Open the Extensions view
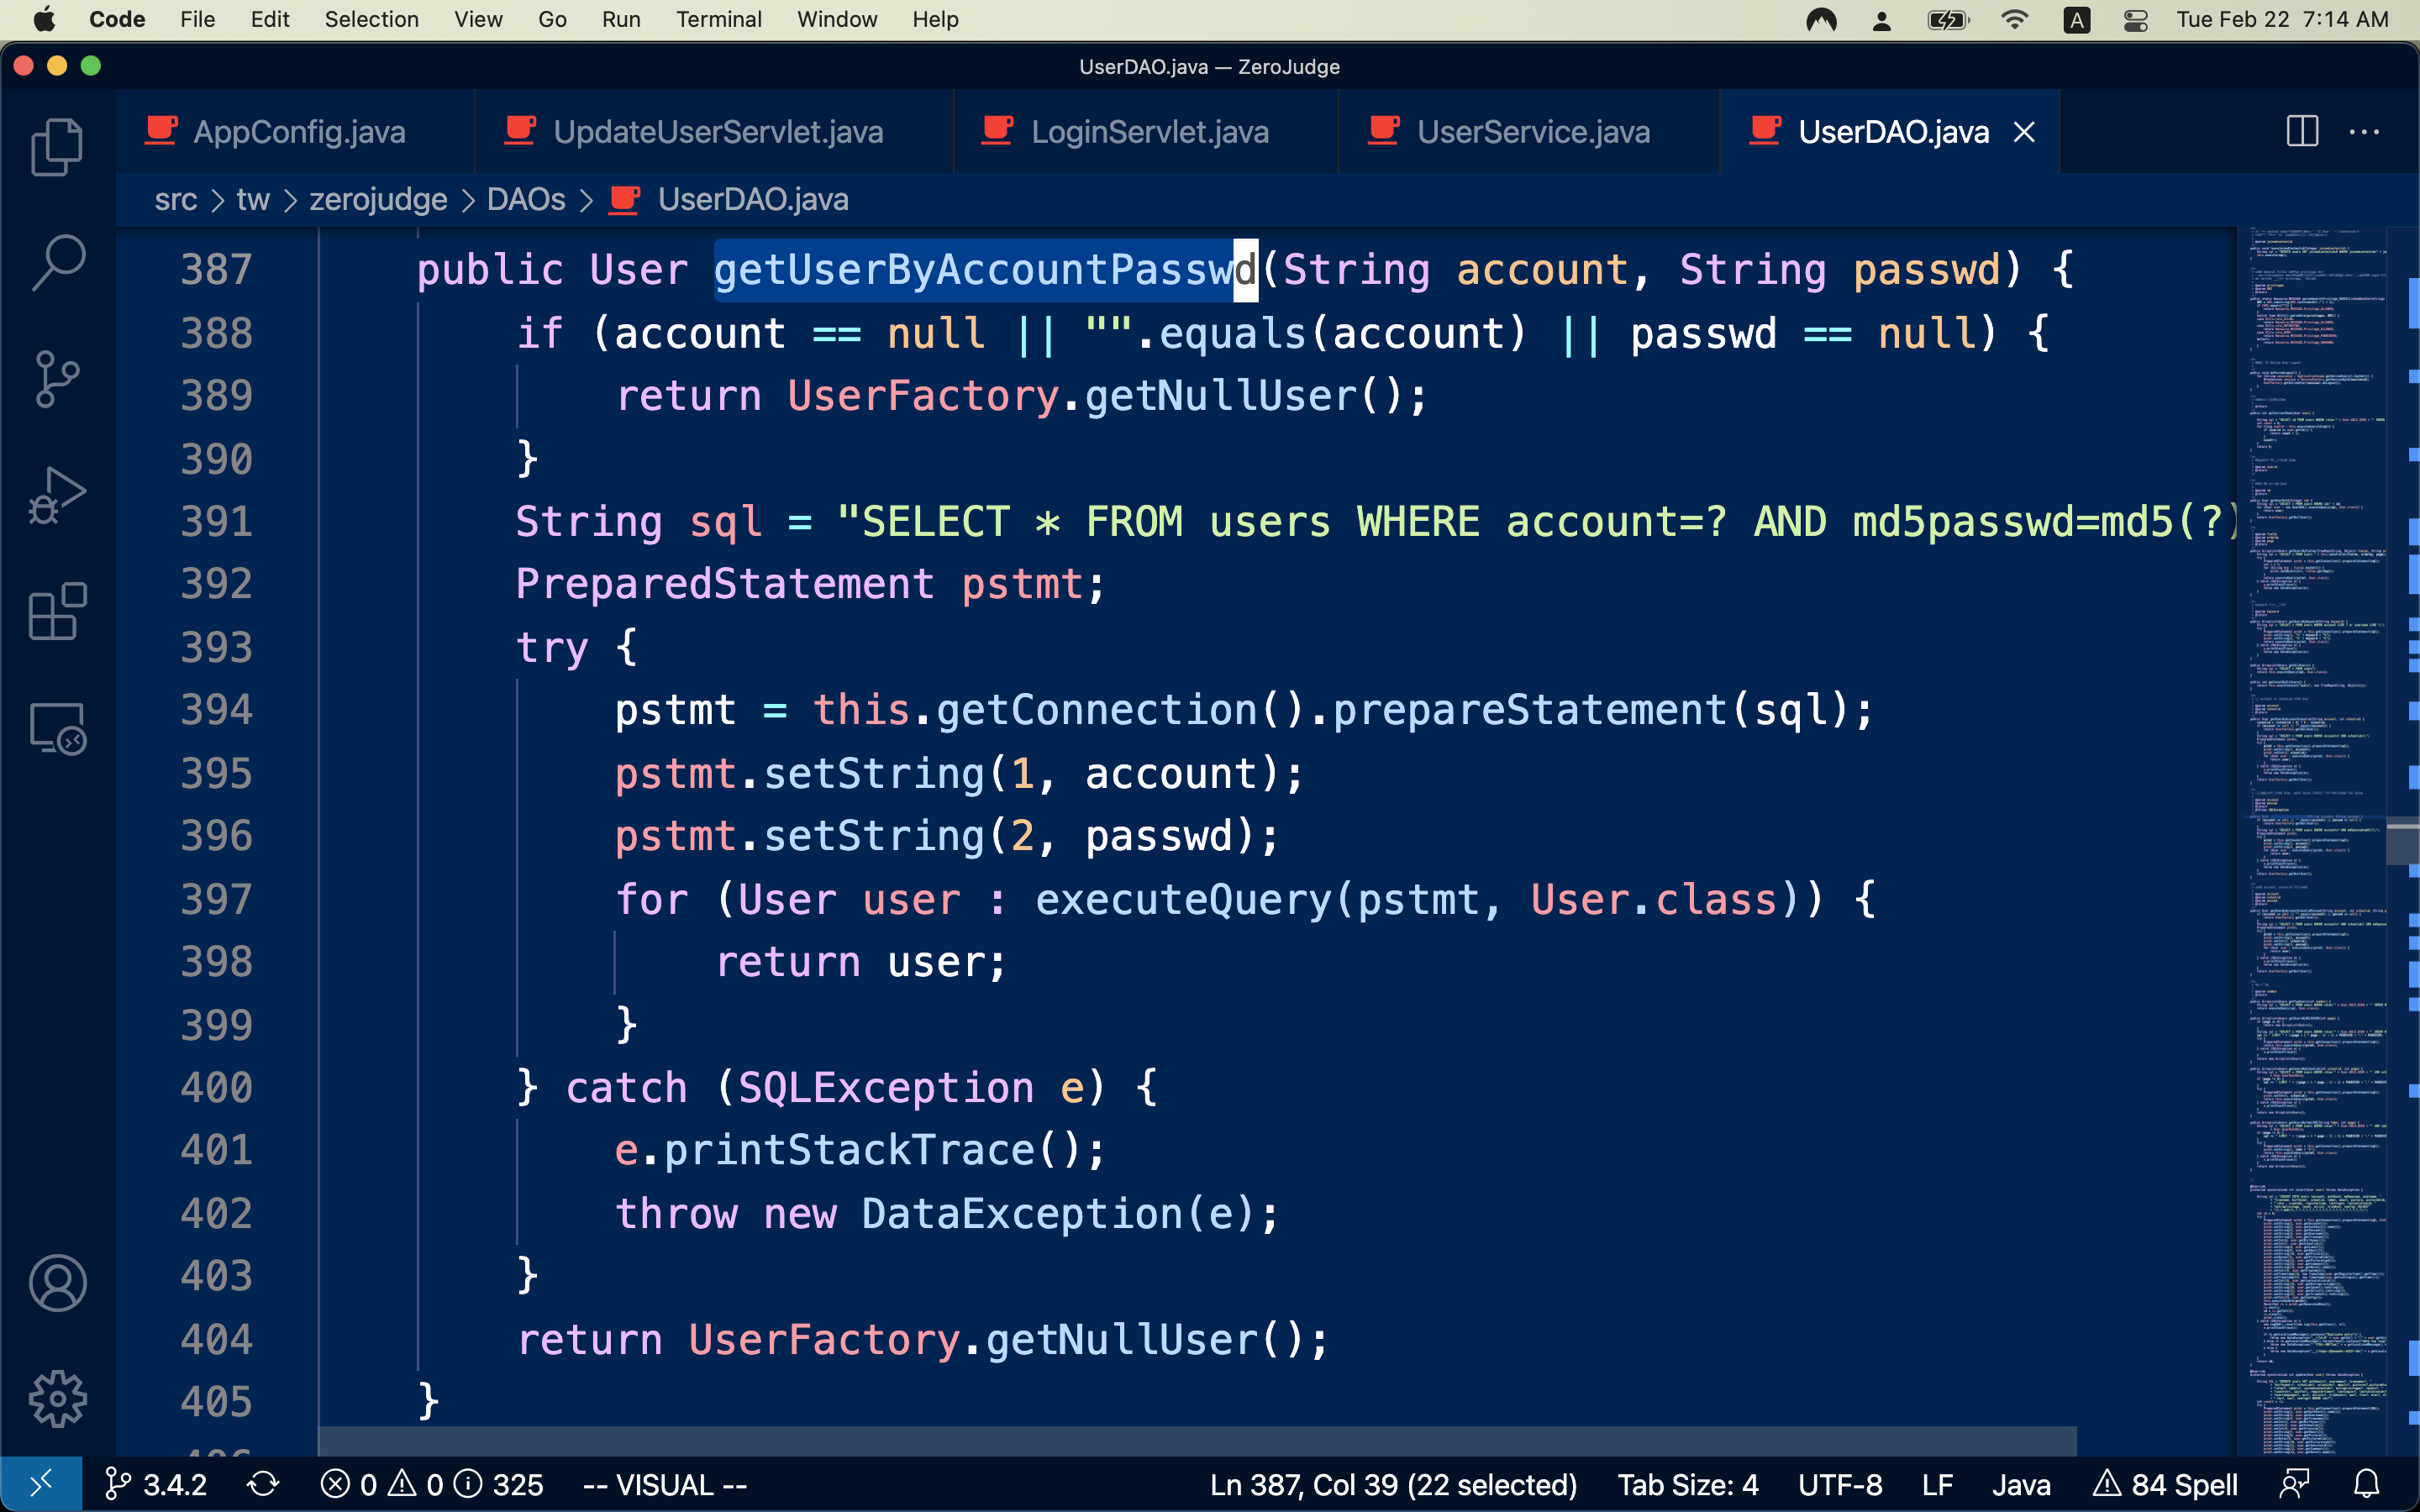This screenshot has width=2420, height=1512. pos(57,611)
